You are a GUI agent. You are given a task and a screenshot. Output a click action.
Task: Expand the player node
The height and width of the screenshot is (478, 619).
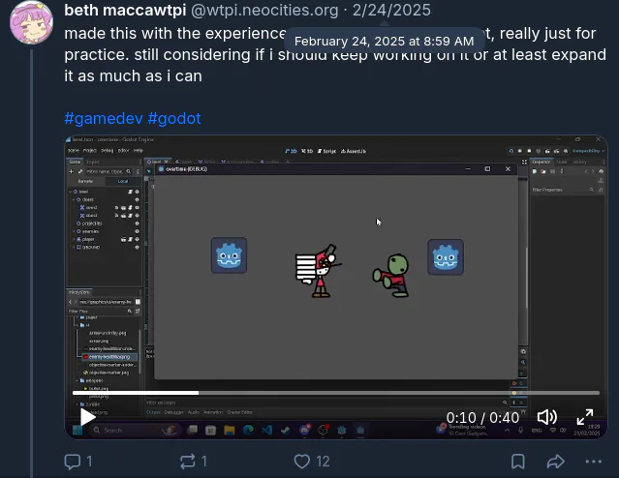point(74,239)
